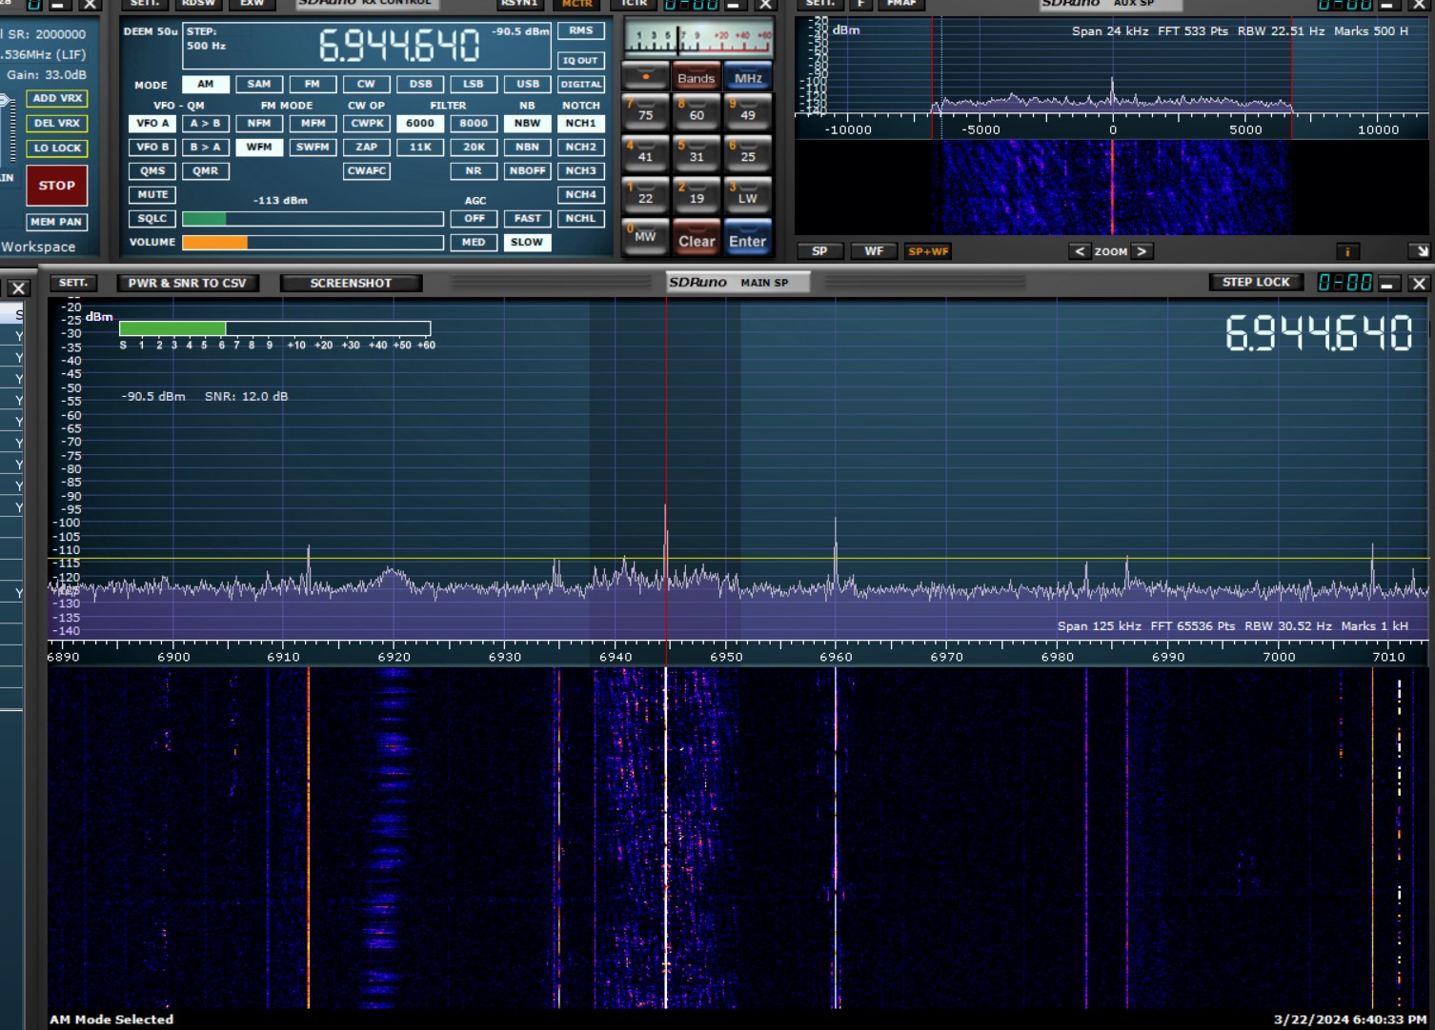Switch keypad to MHz entry

point(748,78)
